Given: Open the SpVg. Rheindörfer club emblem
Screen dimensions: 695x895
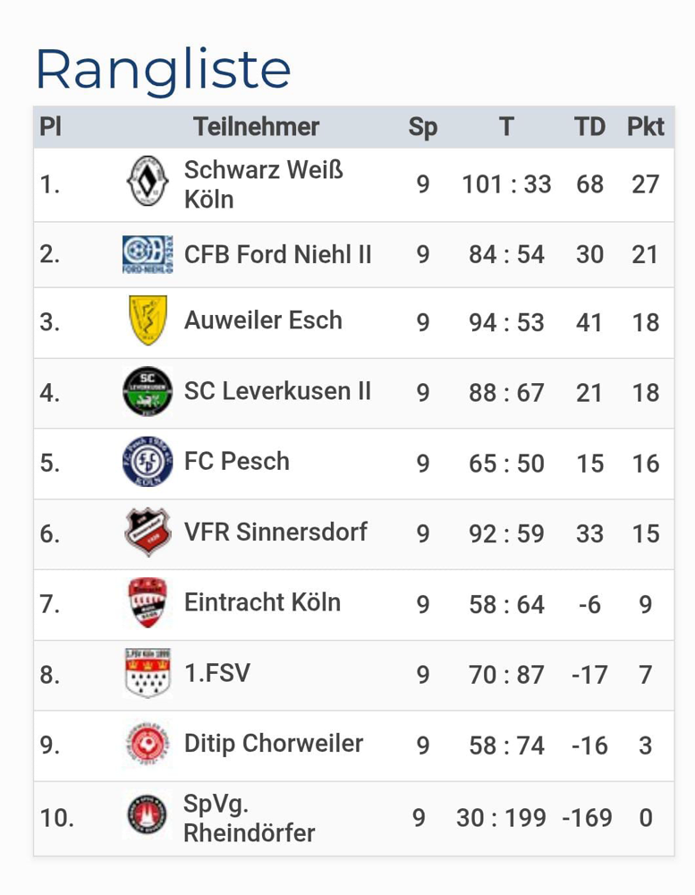Looking at the screenshot, I should 147,815.
